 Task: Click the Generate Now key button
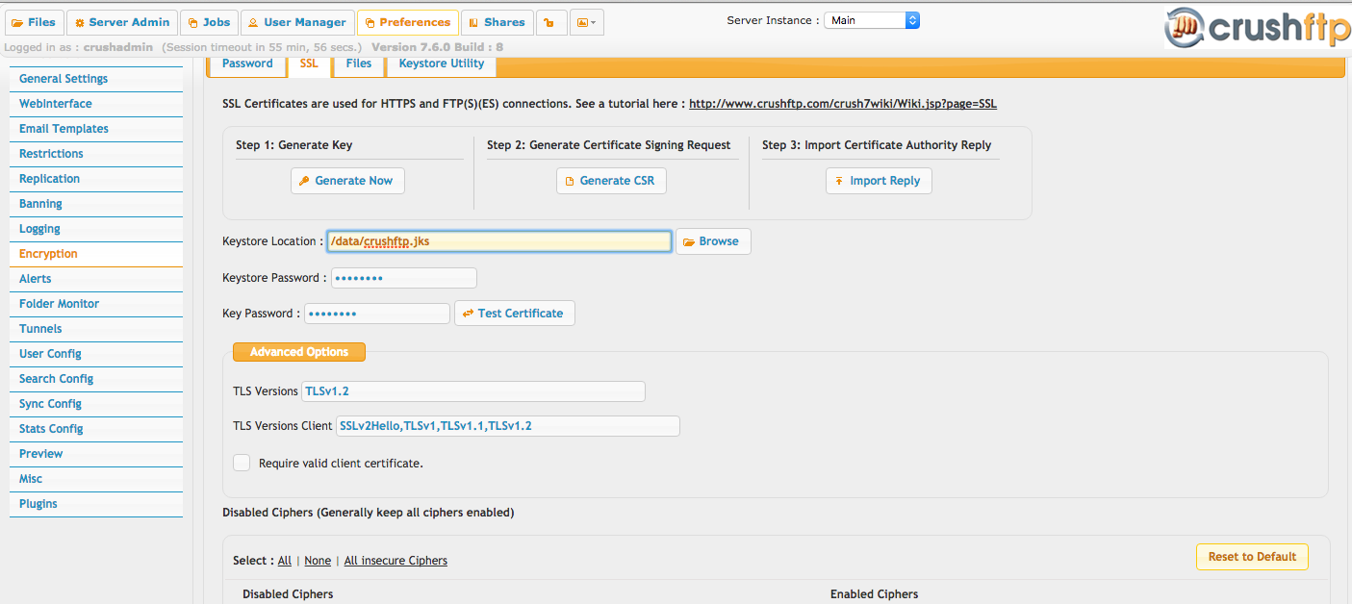pyautogui.click(x=347, y=181)
